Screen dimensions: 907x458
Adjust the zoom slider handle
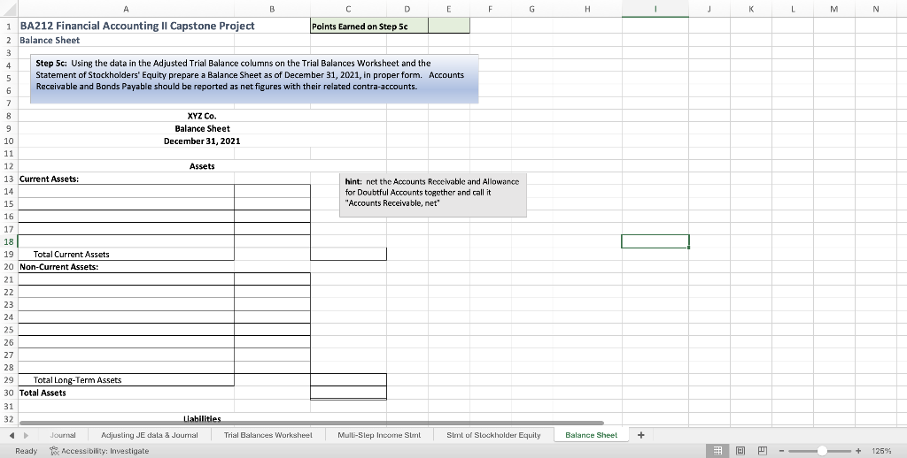(x=821, y=451)
